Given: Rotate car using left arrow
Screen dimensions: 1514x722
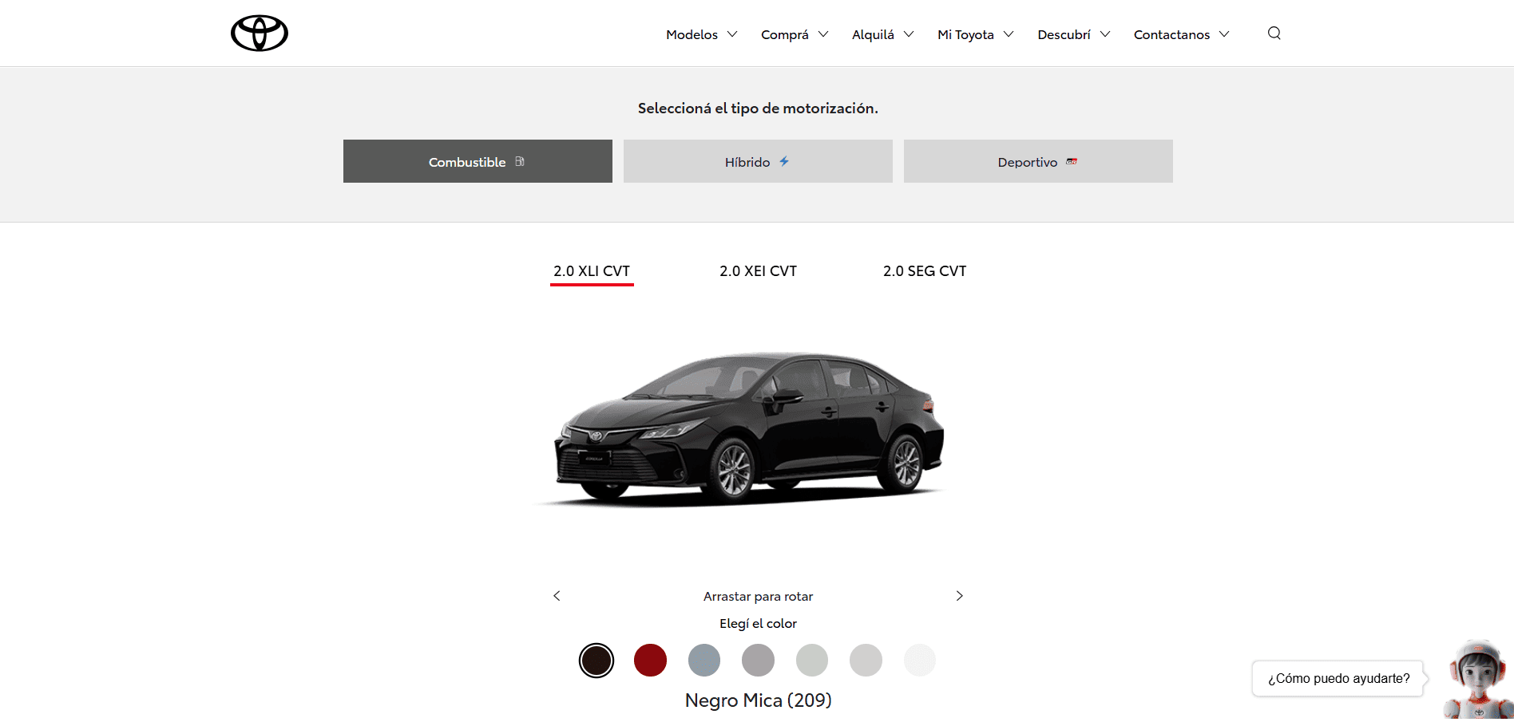Looking at the screenshot, I should point(557,596).
